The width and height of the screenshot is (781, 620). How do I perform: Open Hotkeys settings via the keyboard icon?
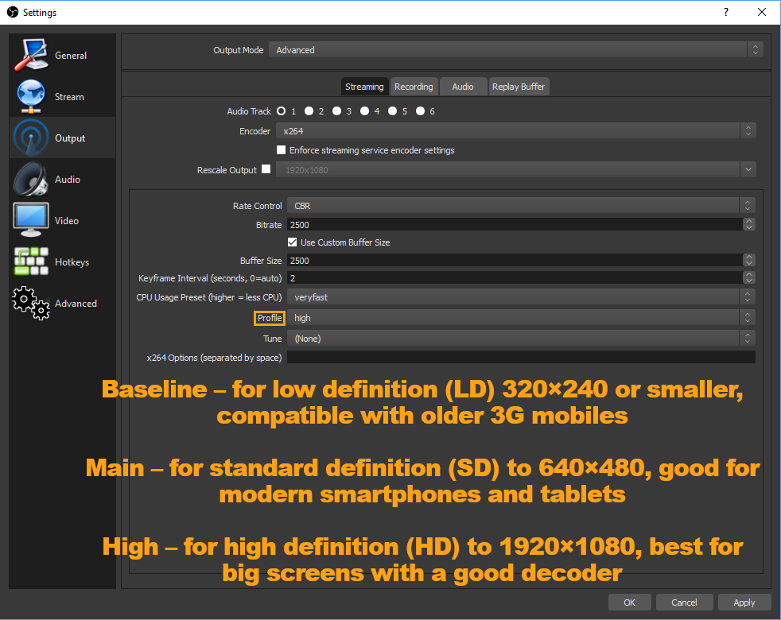tap(31, 262)
